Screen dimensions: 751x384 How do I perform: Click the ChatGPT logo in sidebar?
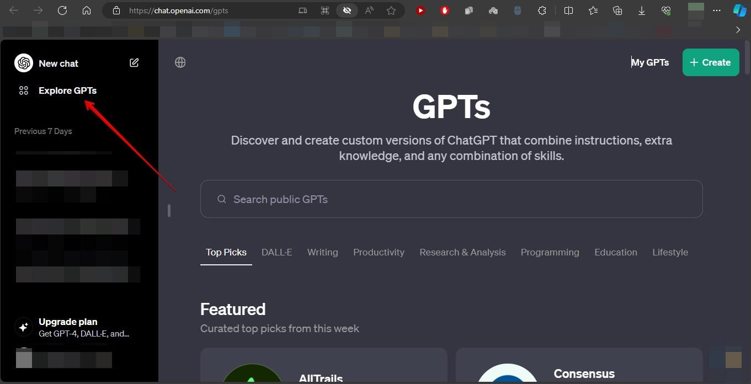click(x=24, y=63)
